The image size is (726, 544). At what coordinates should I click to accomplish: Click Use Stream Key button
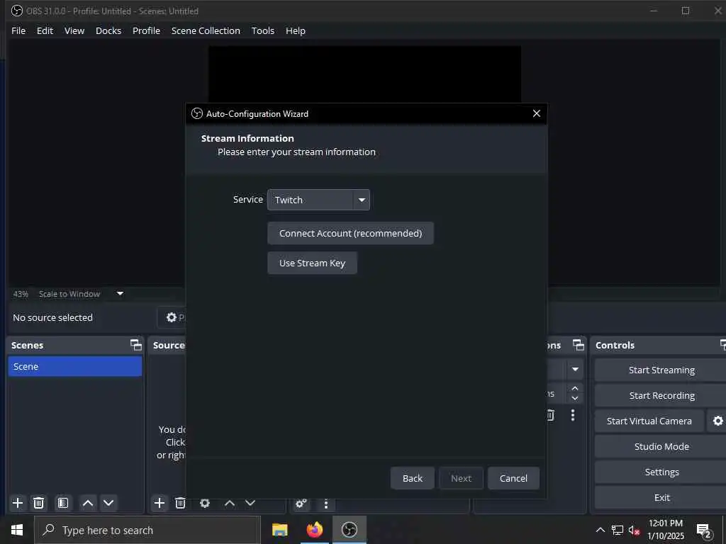click(312, 263)
